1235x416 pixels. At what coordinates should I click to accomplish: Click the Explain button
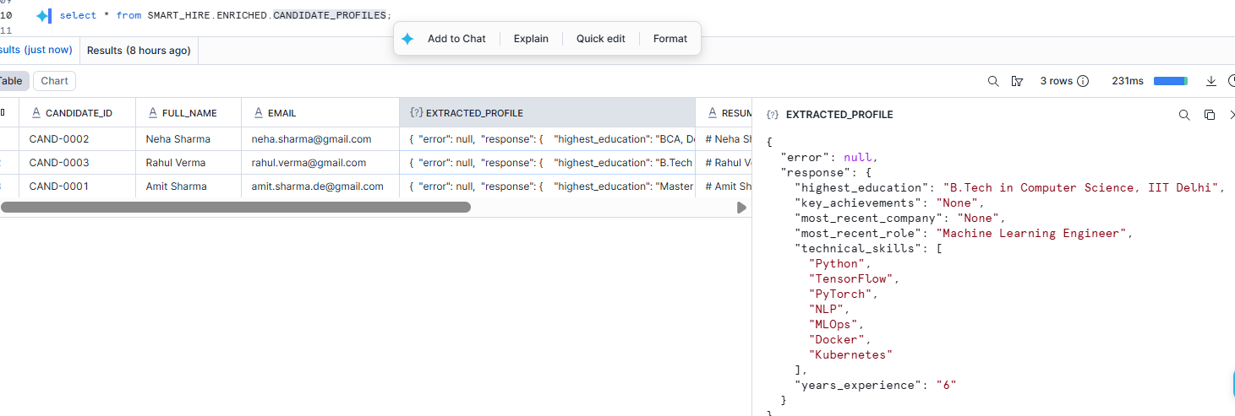coord(531,39)
